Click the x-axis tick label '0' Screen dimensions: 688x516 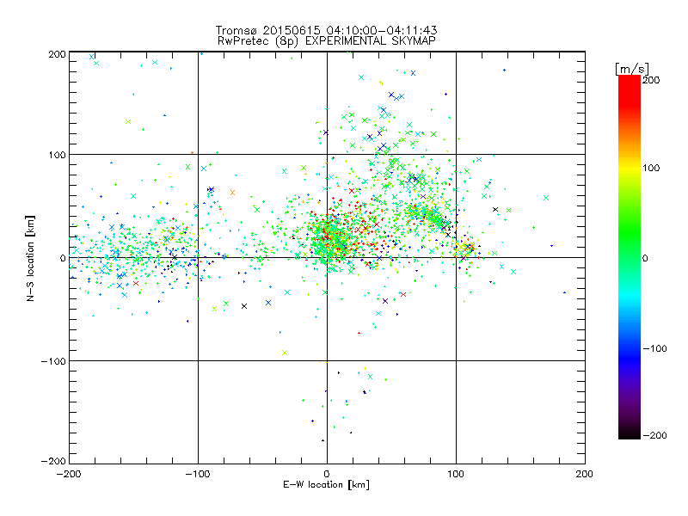coord(327,475)
